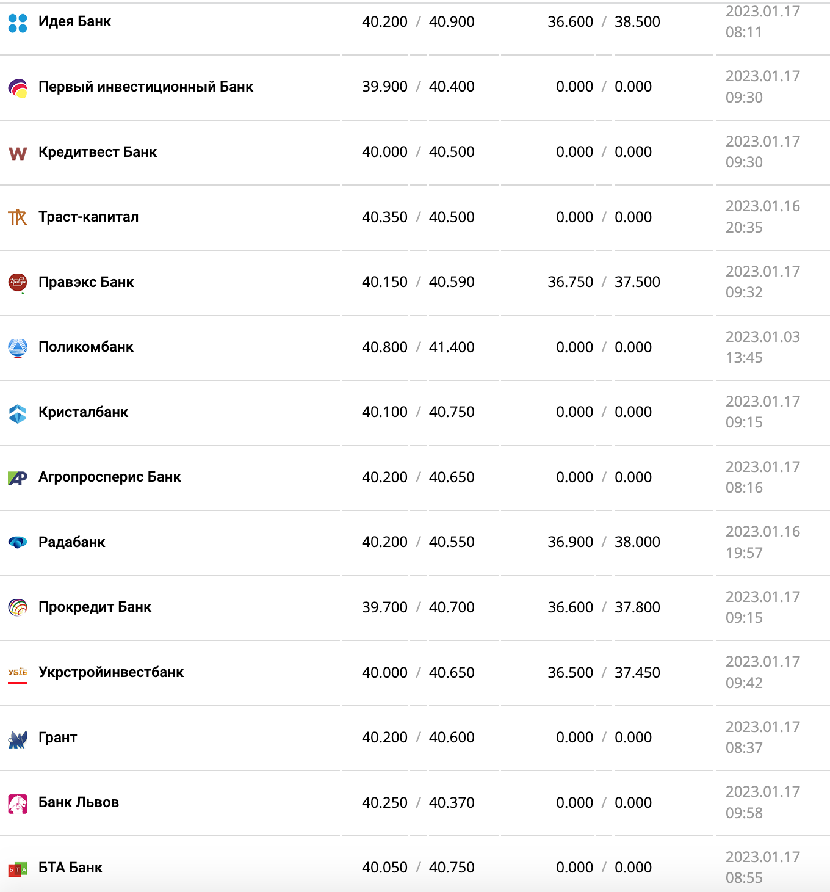This screenshot has height=892, width=830.
Task: Select Банк Львов rate 40.250 / 40.370
Action: point(418,803)
